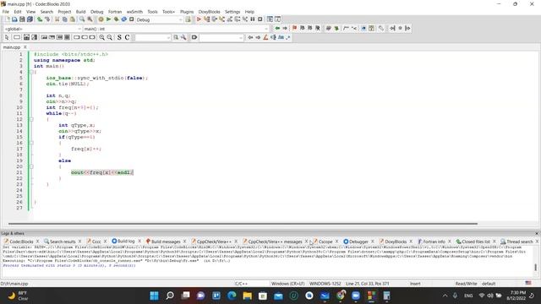Undo last edit with toolbar icon
Viewport: 541px width, 304px height.
point(40,19)
